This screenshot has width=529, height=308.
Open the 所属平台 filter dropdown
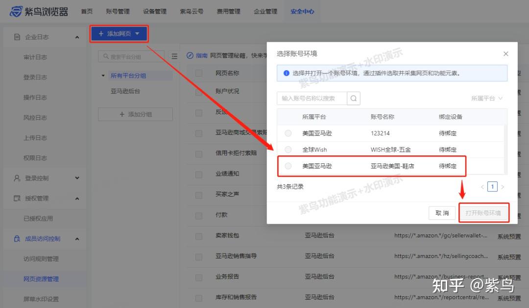[x=487, y=98]
